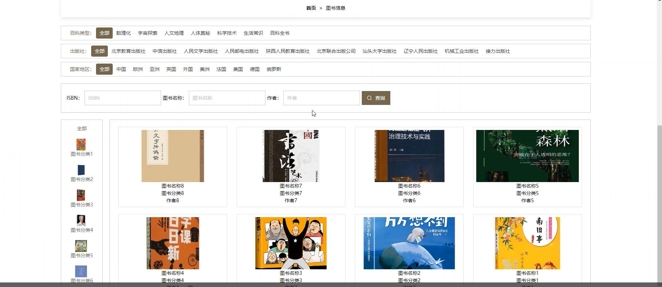Filter publisher by 汕头大学出版社
662x287 pixels.
[380, 51]
